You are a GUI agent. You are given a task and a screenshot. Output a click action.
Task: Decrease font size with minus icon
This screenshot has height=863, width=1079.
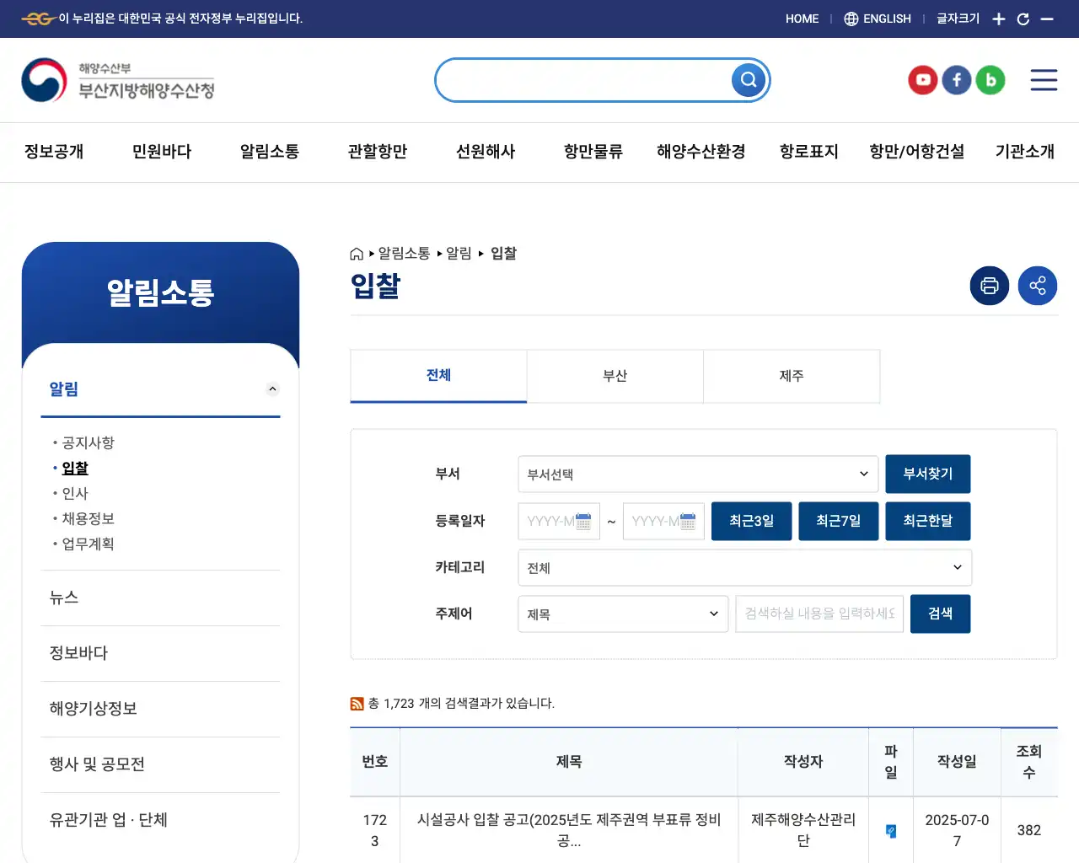[x=1047, y=19]
